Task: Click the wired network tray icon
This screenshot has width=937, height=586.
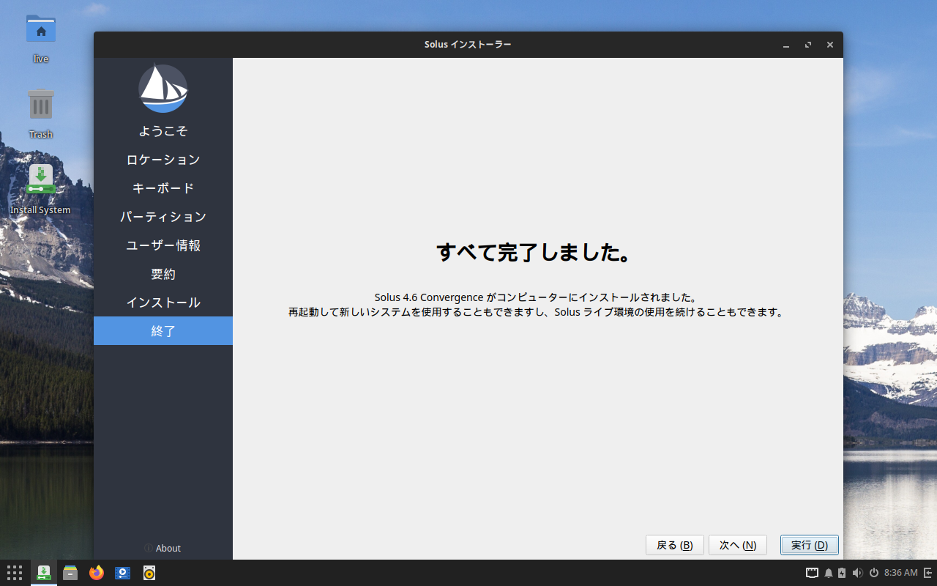Action: coord(812,573)
